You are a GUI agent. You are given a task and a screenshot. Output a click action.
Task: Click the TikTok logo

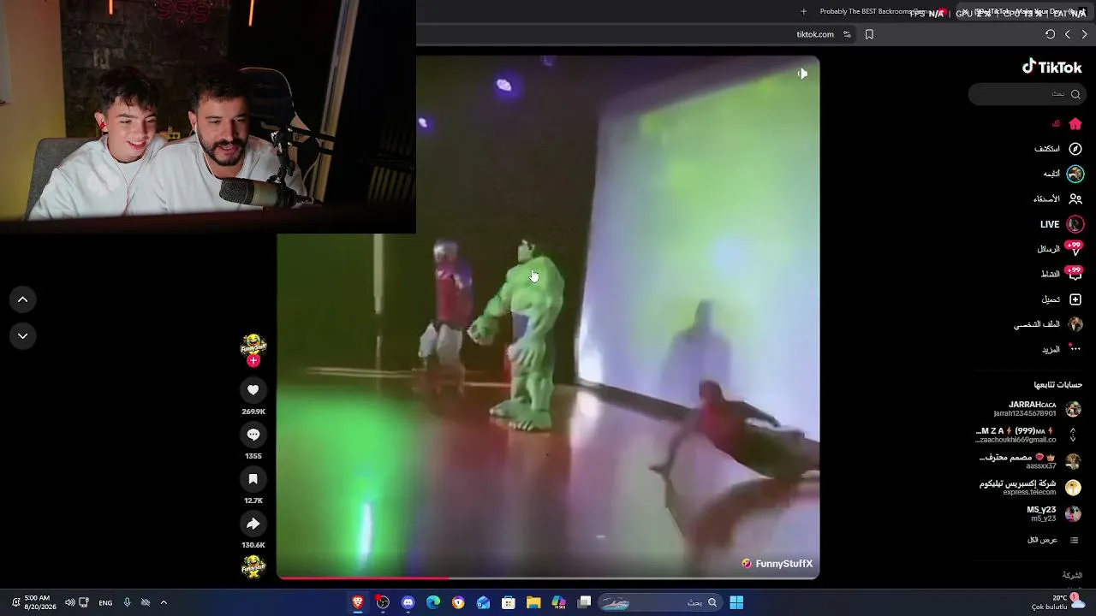tap(1052, 67)
